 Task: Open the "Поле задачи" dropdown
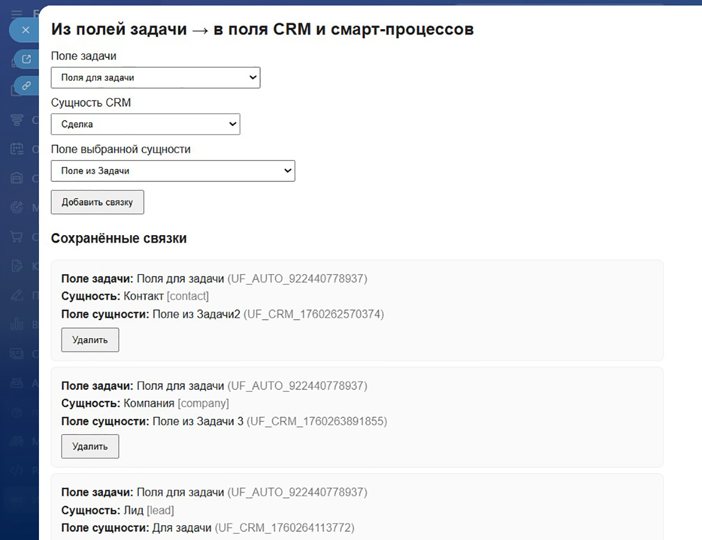(155, 78)
